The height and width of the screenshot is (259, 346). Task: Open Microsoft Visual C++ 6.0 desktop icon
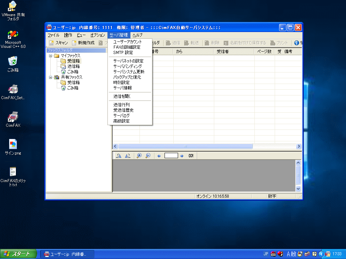pos(13,39)
